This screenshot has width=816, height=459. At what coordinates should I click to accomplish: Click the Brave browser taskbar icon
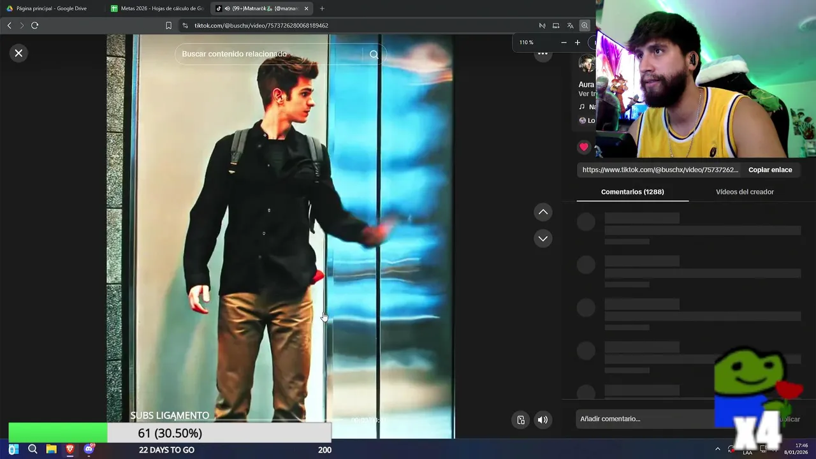pyautogui.click(x=70, y=449)
